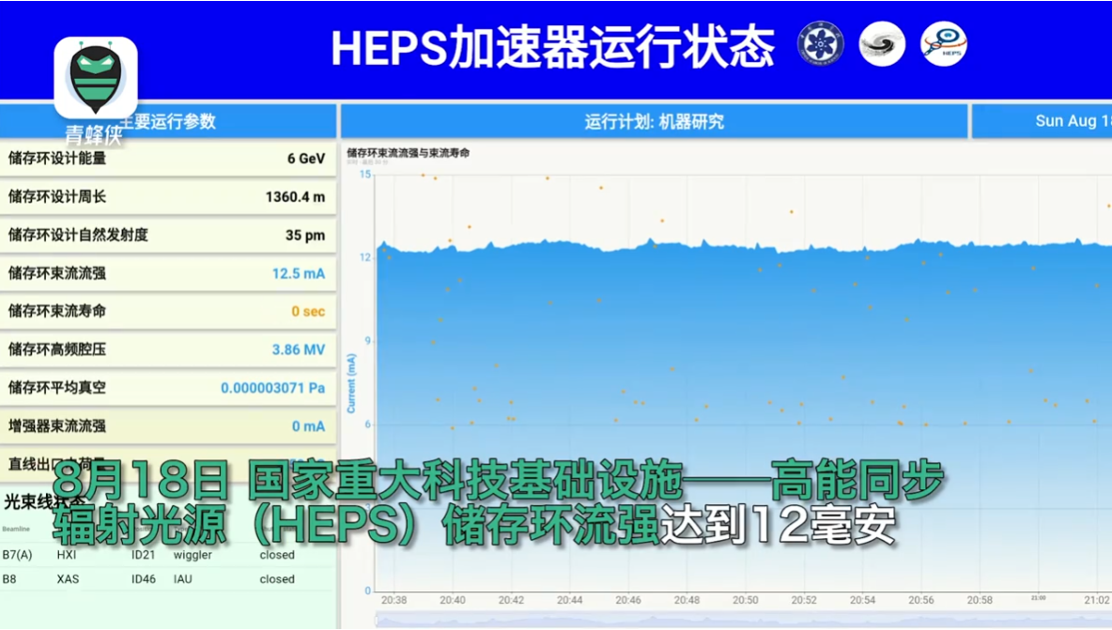Click the Sun Aug date header panel
1112x630 pixels.
click(1042, 122)
